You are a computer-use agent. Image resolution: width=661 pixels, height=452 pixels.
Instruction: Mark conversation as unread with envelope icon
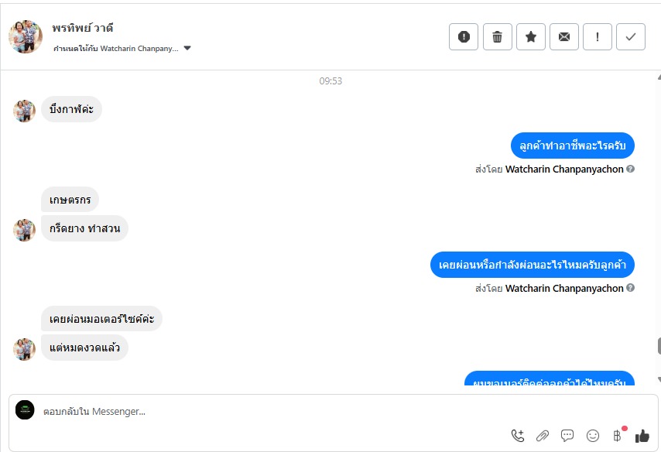pos(564,37)
